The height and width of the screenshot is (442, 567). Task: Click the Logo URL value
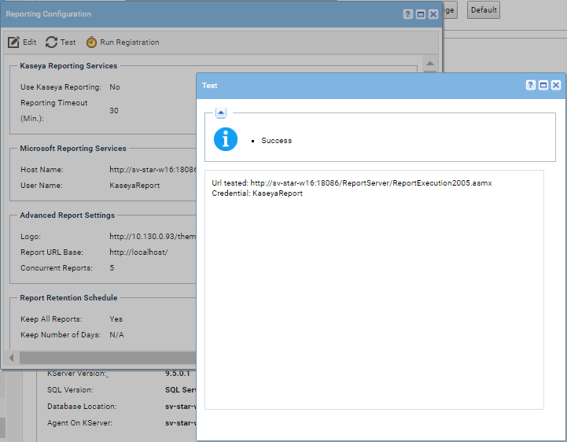[x=153, y=237]
